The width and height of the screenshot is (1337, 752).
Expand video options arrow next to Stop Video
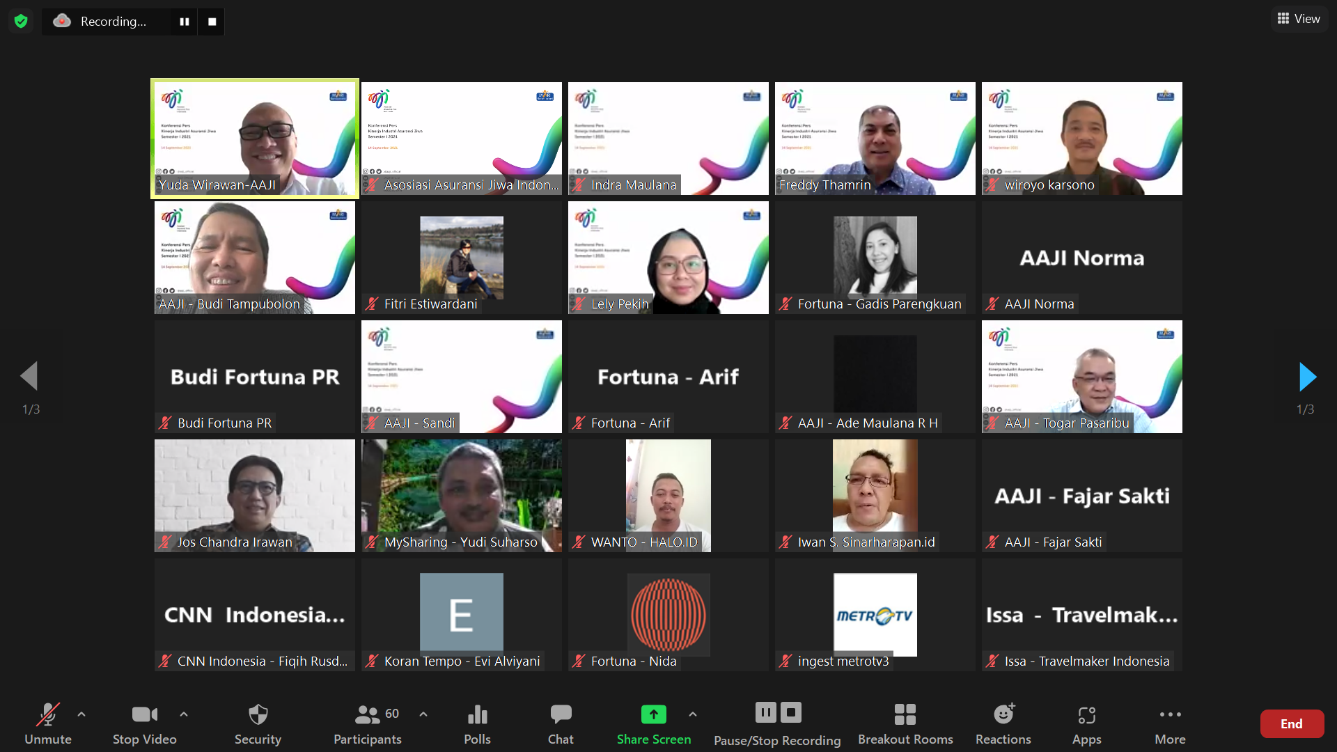tap(184, 714)
